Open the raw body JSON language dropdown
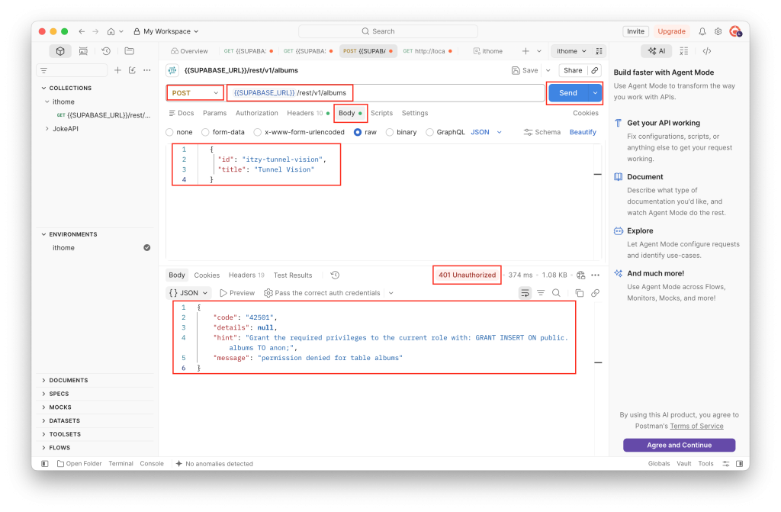Viewport: 781px width, 512px height. [486, 132]
